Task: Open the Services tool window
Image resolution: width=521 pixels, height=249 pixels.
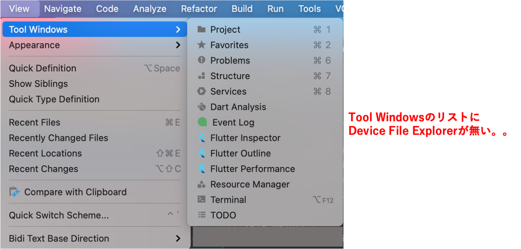Action: pyautogui.click(x=228, y=91)
